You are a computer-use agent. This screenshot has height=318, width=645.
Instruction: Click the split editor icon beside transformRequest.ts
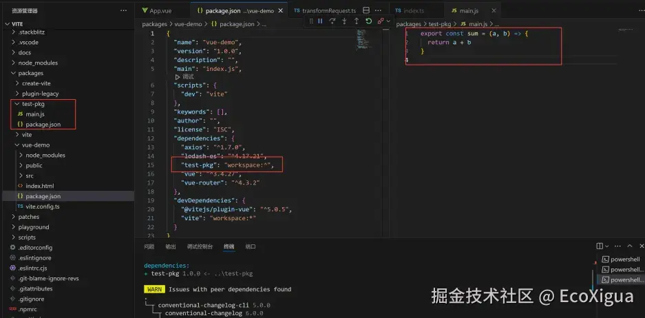tap(366, 11)
